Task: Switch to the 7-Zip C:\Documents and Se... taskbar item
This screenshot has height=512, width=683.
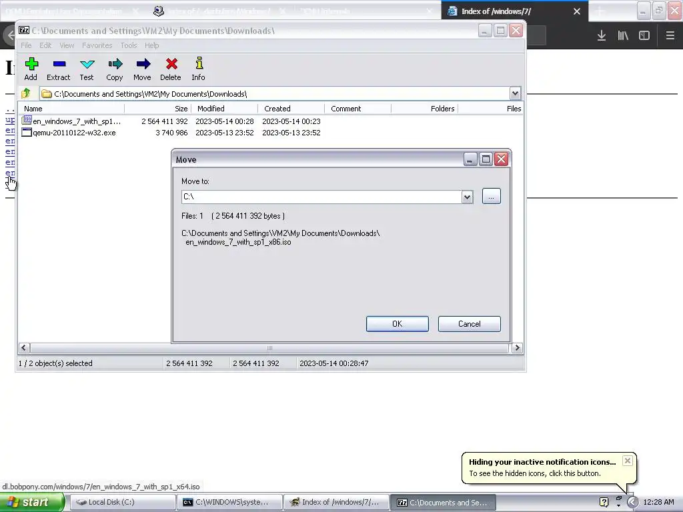Action: pos(443,502)
